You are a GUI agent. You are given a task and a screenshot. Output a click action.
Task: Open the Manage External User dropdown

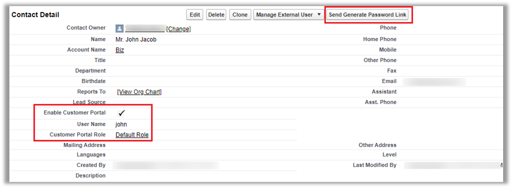(x=288, y=15)
